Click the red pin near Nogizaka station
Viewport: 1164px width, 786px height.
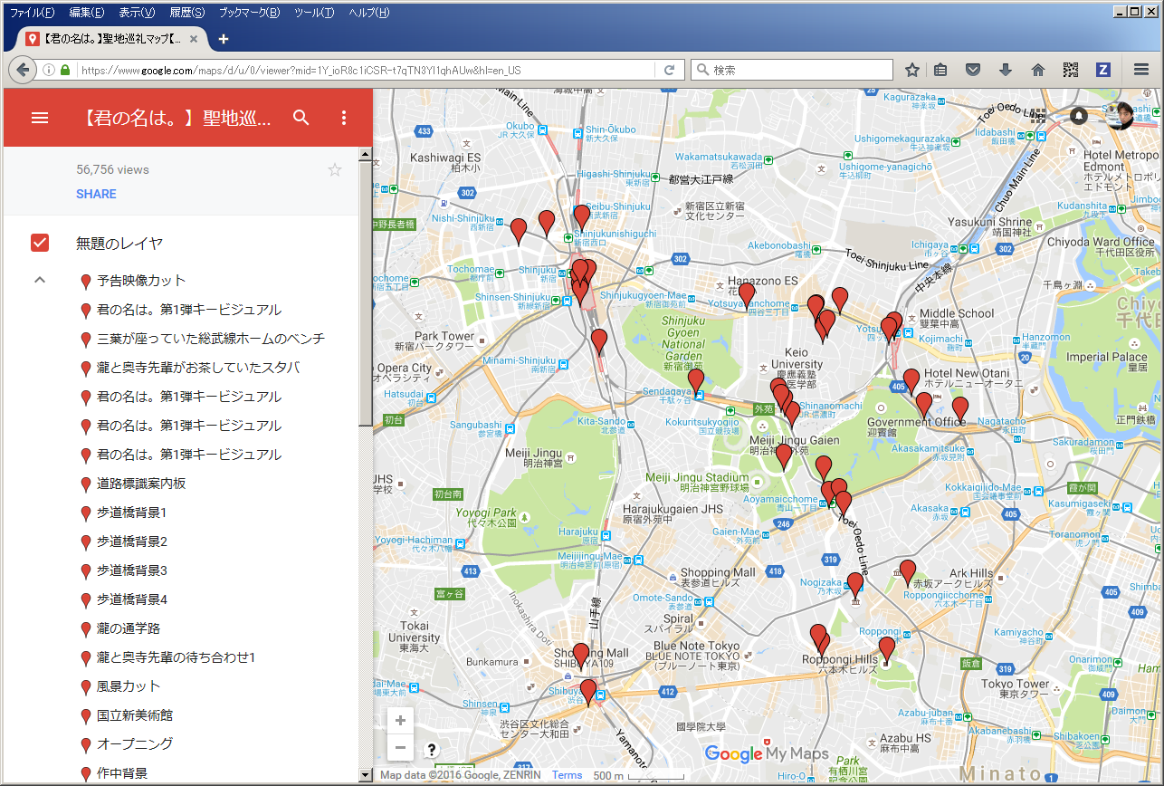coord(854,585)
